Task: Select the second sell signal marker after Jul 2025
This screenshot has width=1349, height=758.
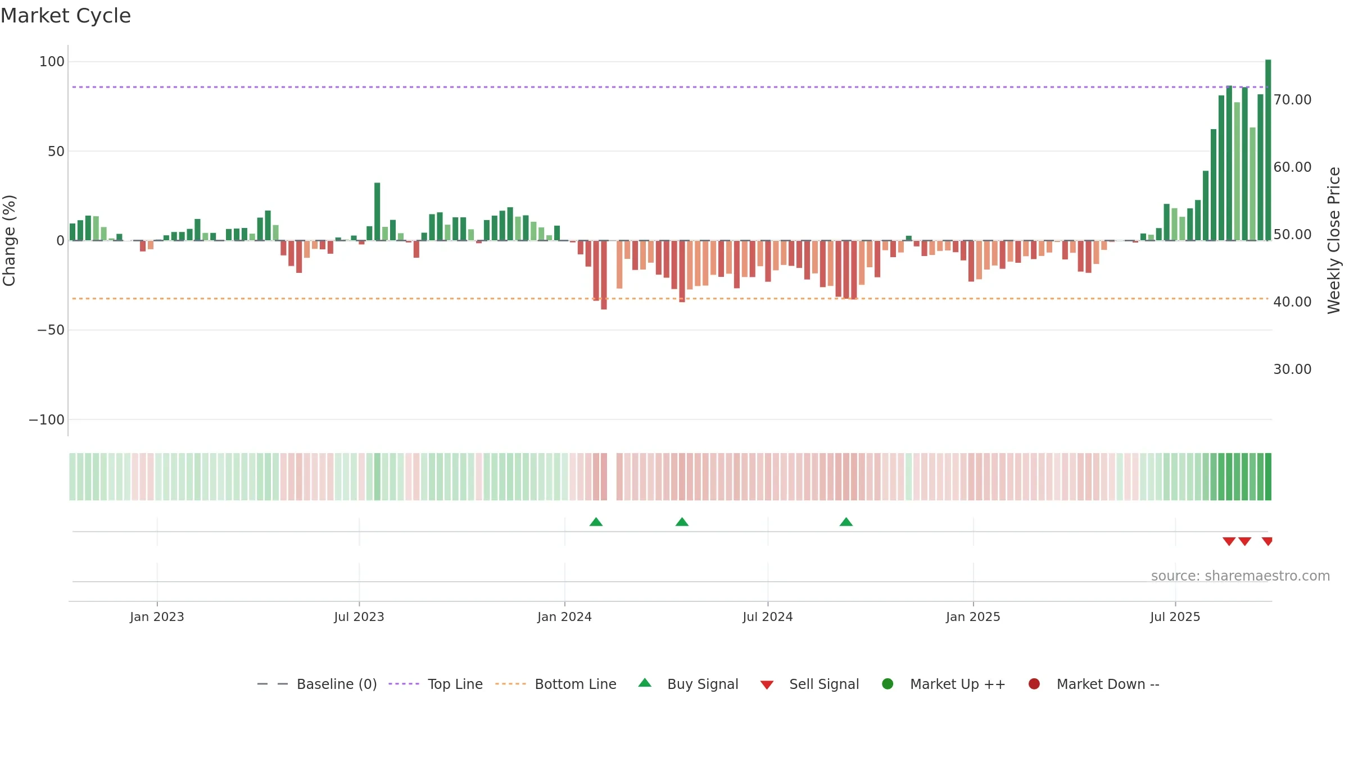Action: pos(1245,541)
